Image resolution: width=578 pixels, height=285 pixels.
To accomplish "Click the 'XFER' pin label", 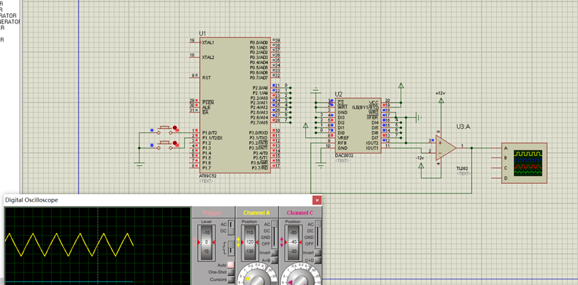I will (x=373, y=117).
